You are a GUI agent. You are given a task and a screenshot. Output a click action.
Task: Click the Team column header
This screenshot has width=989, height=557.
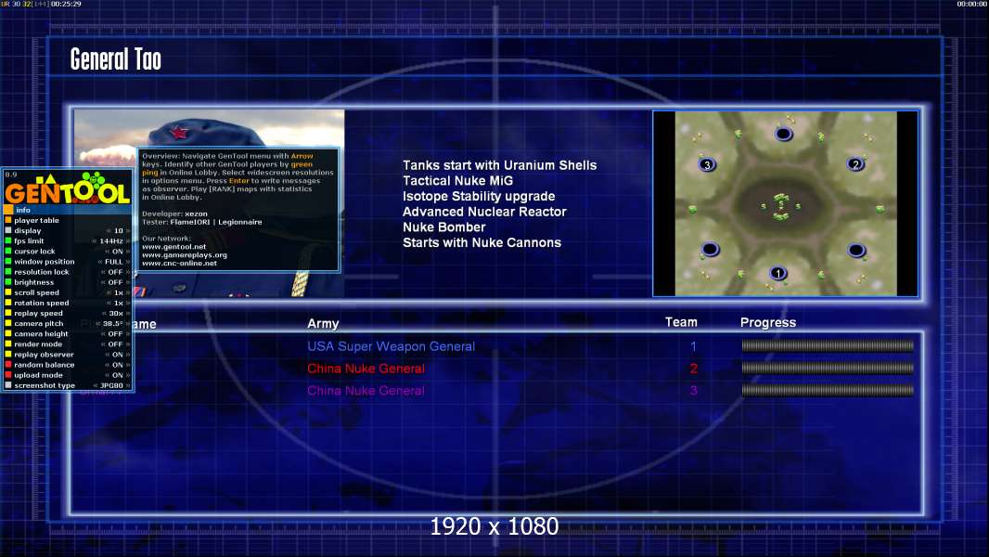[x=681, y=322]
